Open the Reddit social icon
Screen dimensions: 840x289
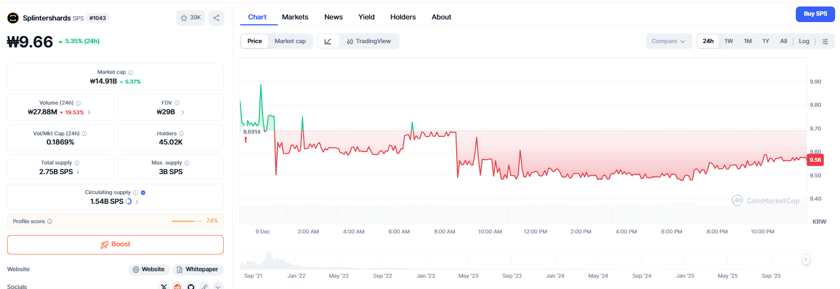tap(178, 286)
